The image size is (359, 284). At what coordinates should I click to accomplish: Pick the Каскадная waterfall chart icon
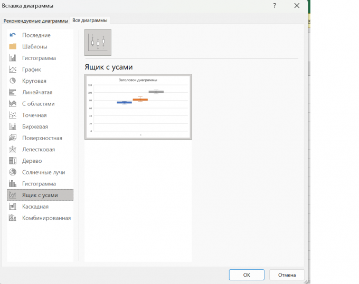pyautogui.click(x=13, y=207)
